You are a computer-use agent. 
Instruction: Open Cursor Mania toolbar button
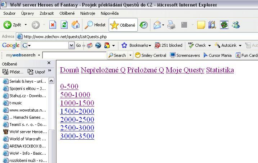coord(218,55)
